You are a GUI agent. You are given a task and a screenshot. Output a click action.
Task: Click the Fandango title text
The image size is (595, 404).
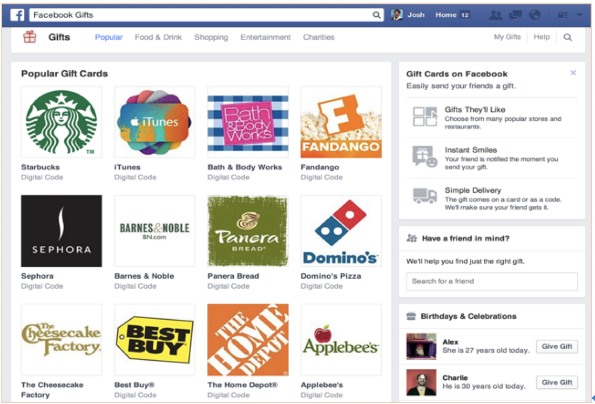point(320,167)
